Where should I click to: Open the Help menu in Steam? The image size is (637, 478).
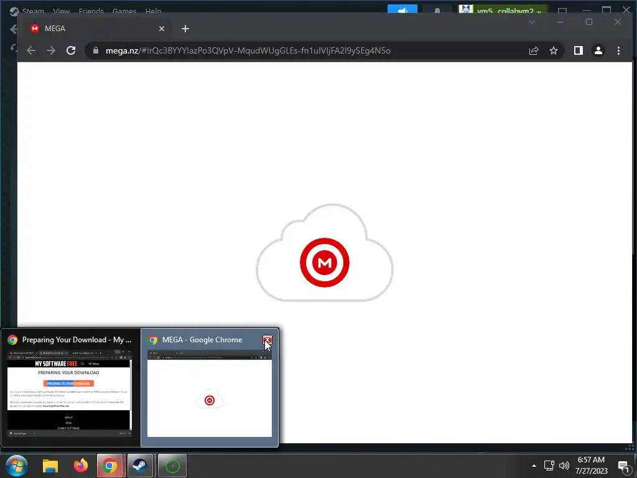pos(153,11)
